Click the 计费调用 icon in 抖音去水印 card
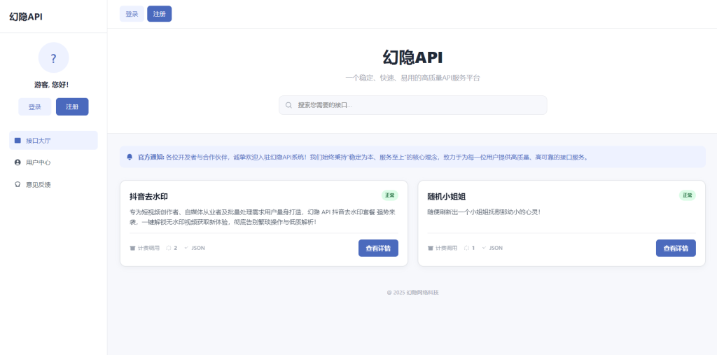This screenshot has height=355, width=717. [132, 248]
